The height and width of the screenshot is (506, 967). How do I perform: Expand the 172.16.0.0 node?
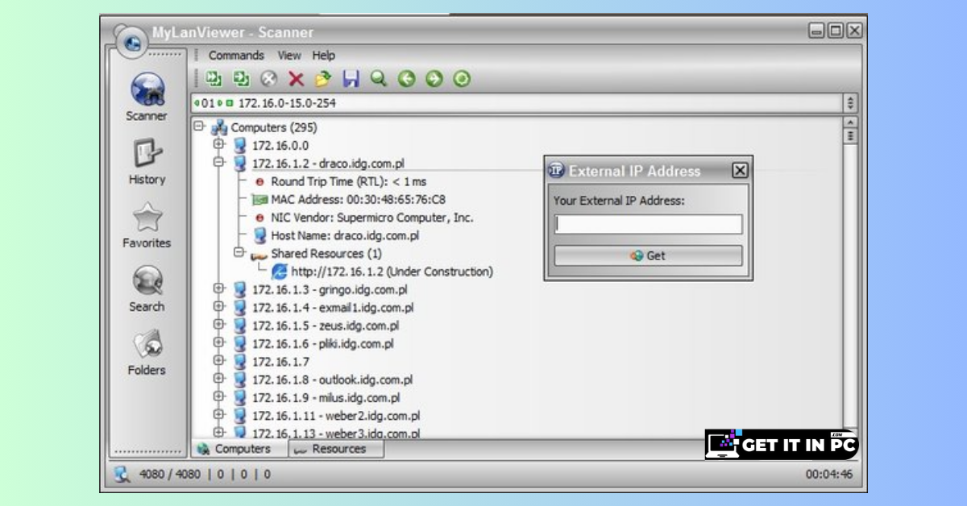click(x=218, y=144)
